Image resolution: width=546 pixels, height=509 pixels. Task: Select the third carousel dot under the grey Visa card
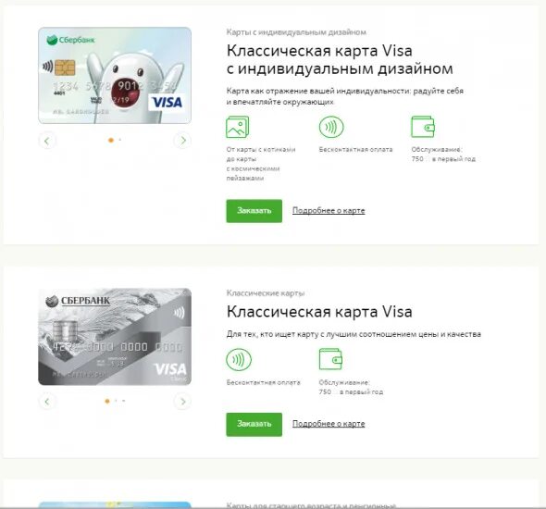(x=124, y=401)
